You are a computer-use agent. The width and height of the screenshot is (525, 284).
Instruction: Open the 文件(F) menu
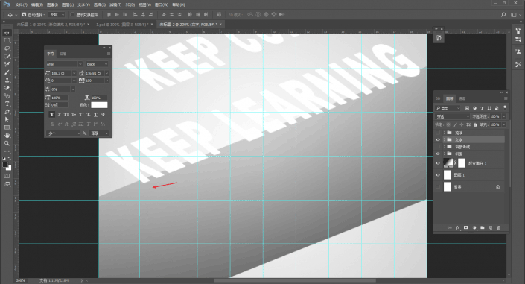coord(22,4)
